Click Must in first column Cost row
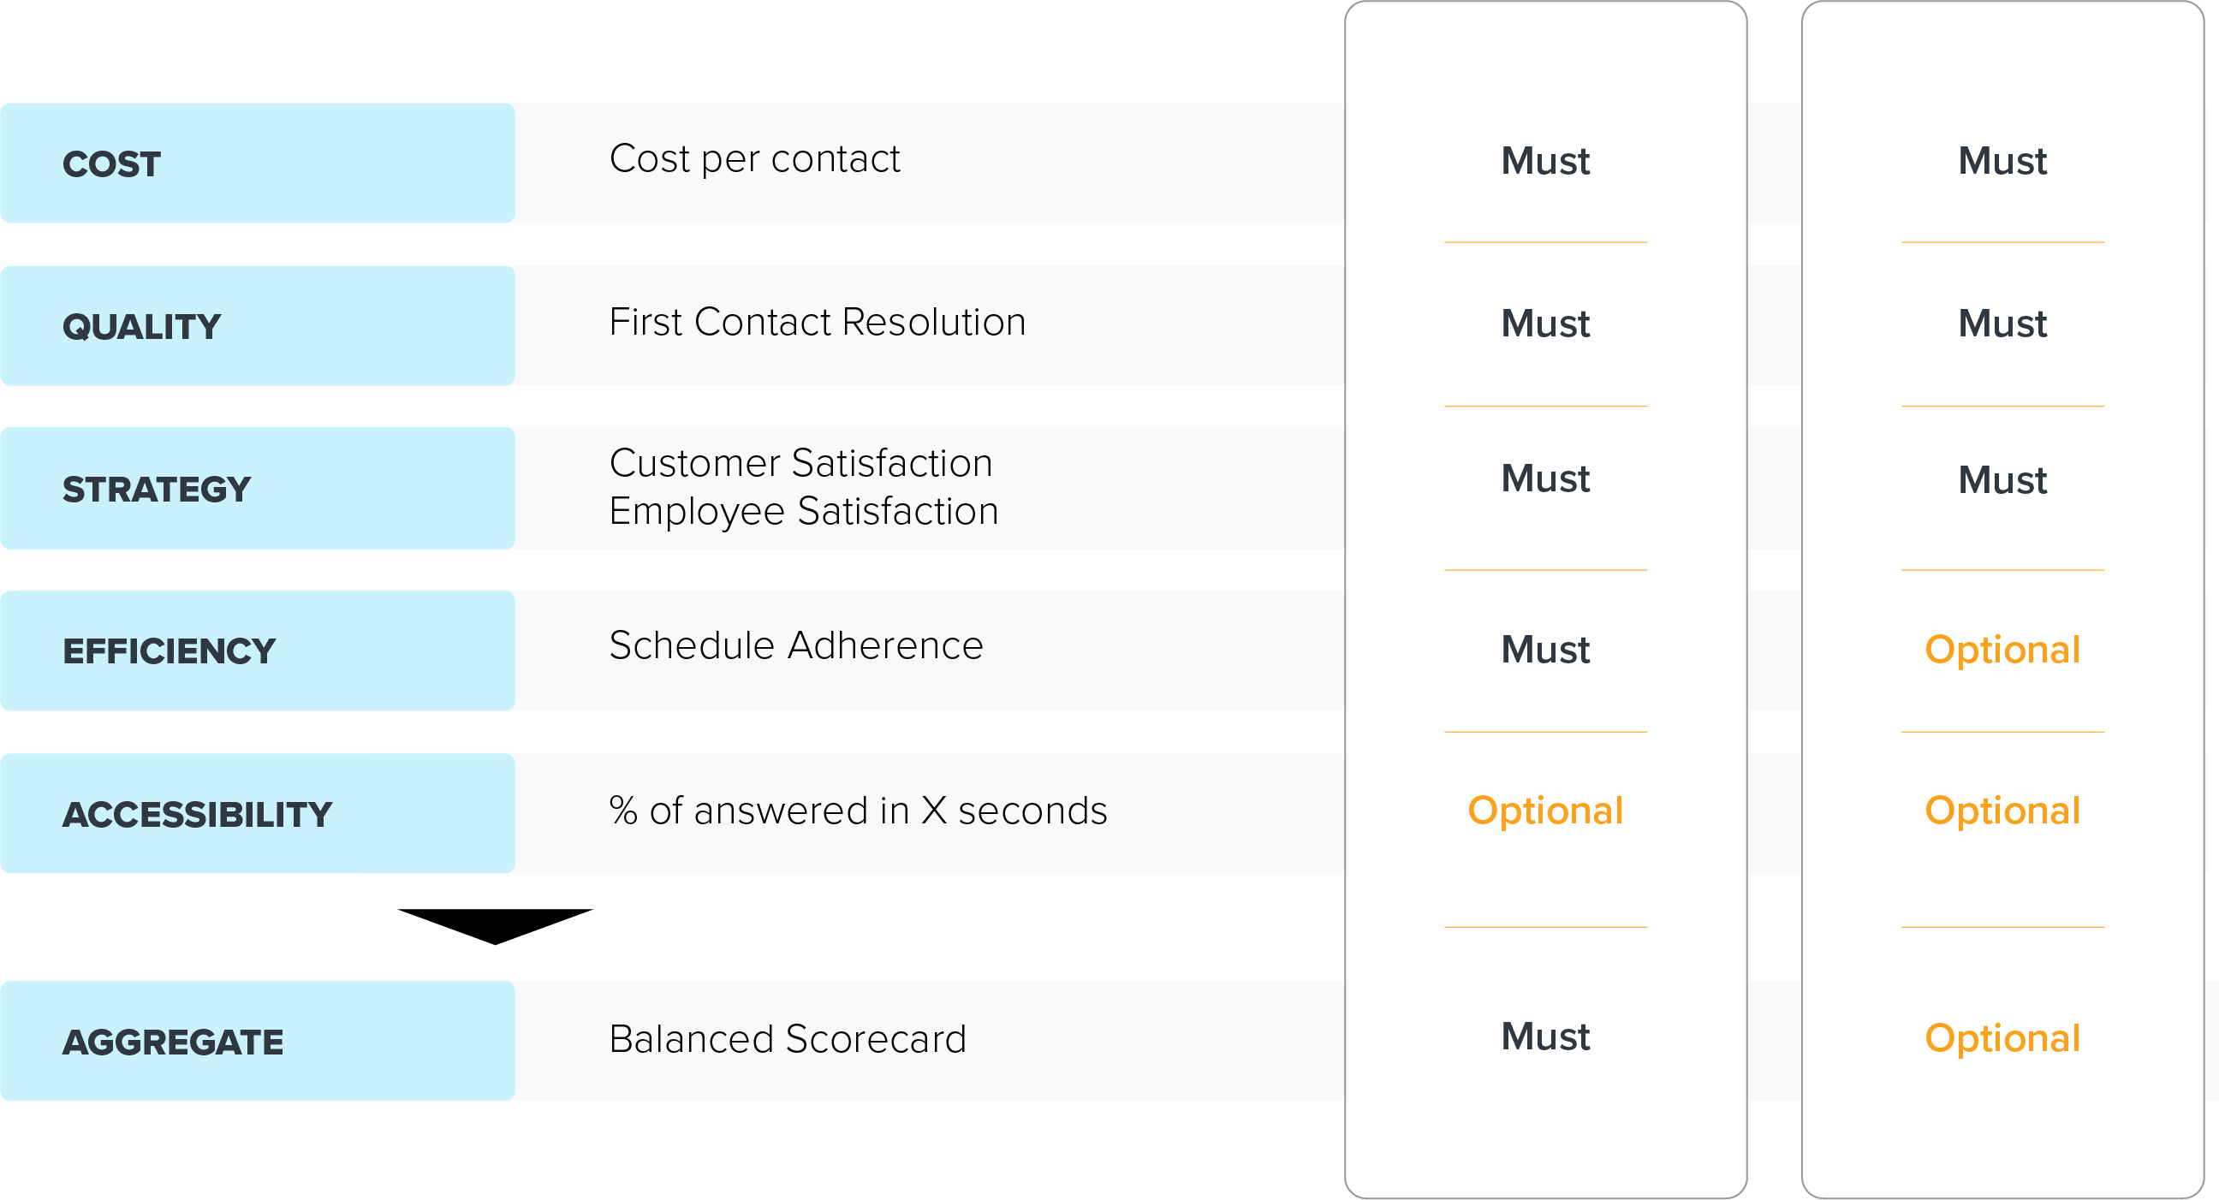This screenshot has height=1200, width=2219. pyautogui.click(x=1545, y=161)
